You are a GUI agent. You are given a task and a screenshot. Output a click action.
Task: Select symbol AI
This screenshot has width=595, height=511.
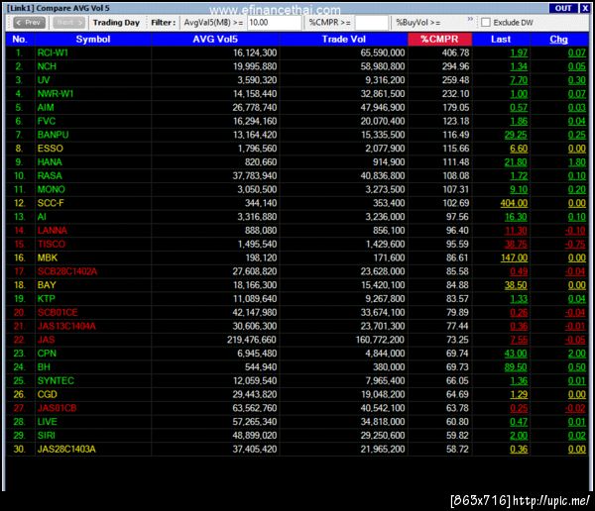(x=42, y=217)
